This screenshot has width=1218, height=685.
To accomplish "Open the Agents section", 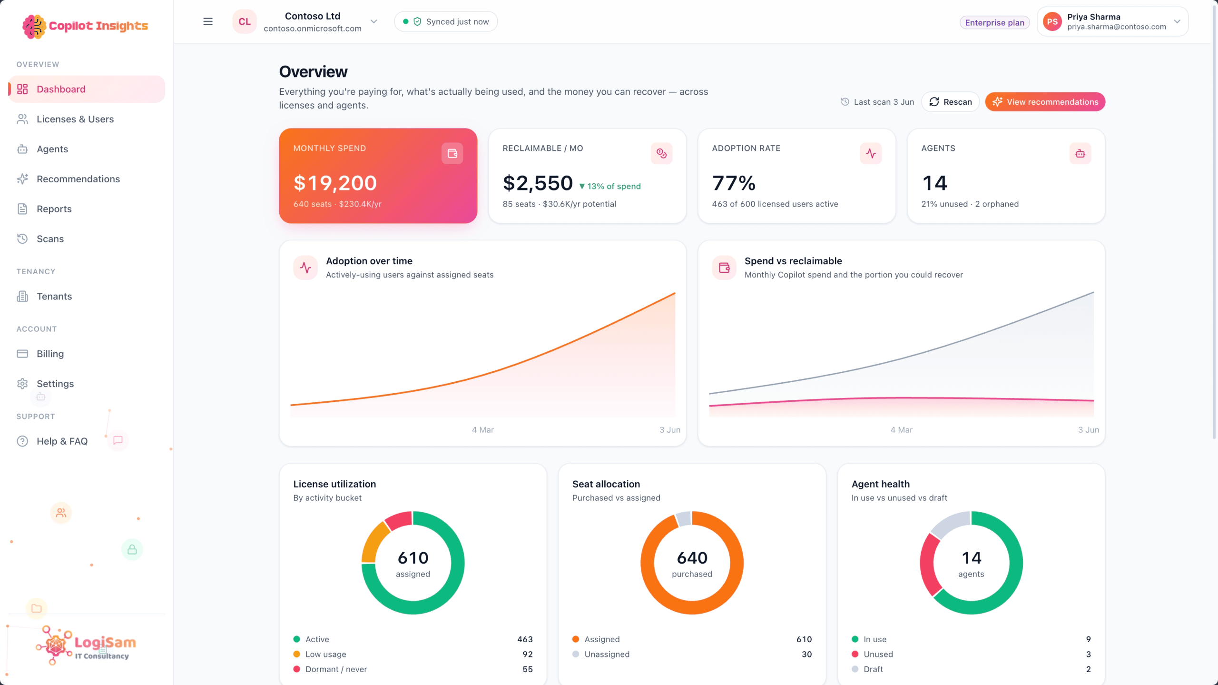I will 87,149.
